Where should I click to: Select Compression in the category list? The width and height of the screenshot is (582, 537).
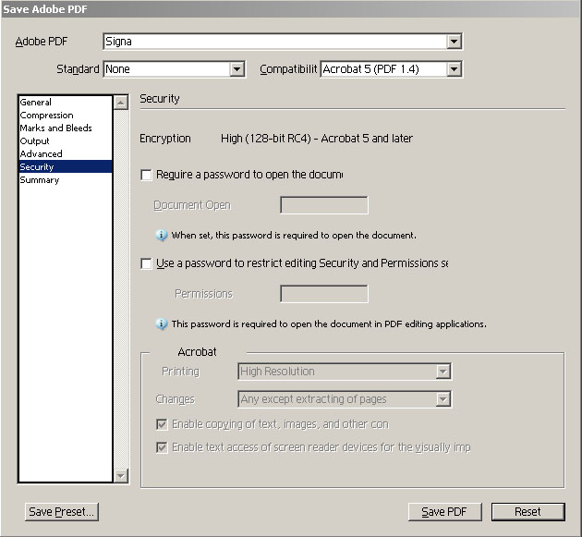(x=66, y=116)
